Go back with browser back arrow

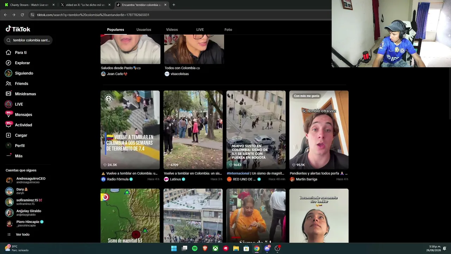coord(5,15)
